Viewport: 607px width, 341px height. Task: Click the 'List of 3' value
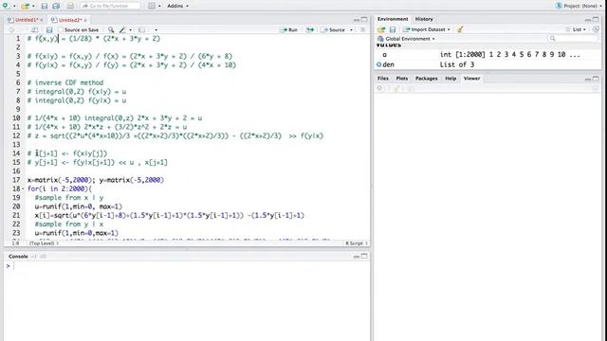point(457,64)
